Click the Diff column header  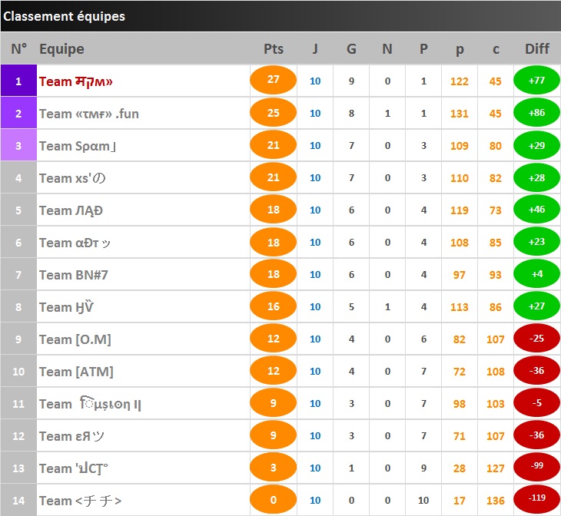[x=536, y=48]
